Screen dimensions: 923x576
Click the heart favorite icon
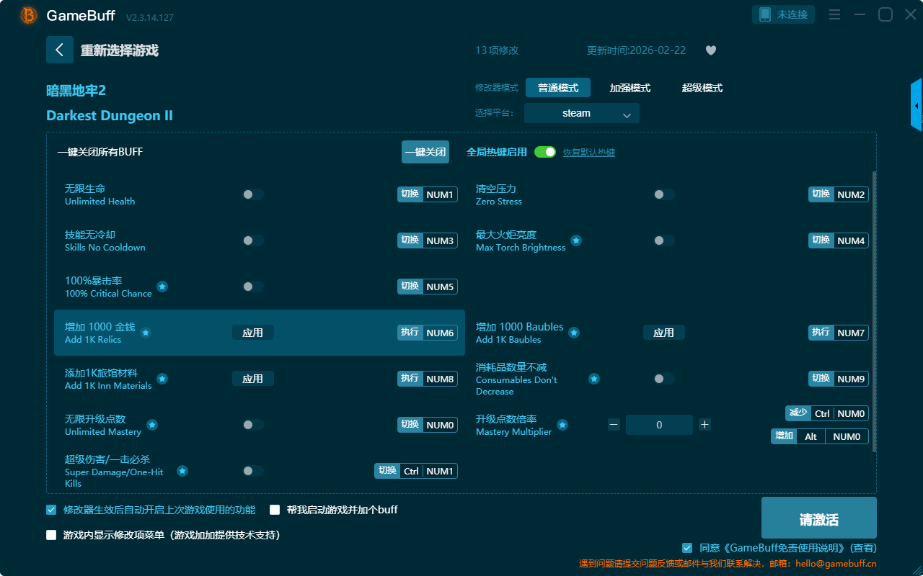[x=710, y=50]
